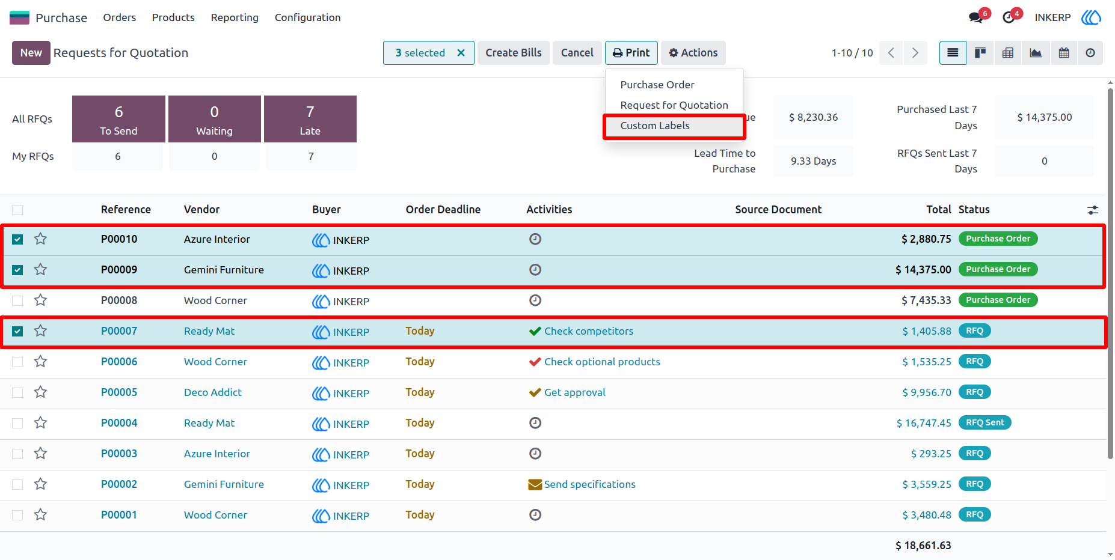This screenshot has width=1115, height=560.
Task: Uncheck the P00007 row checkbox
Action: [x=17, y=331]
